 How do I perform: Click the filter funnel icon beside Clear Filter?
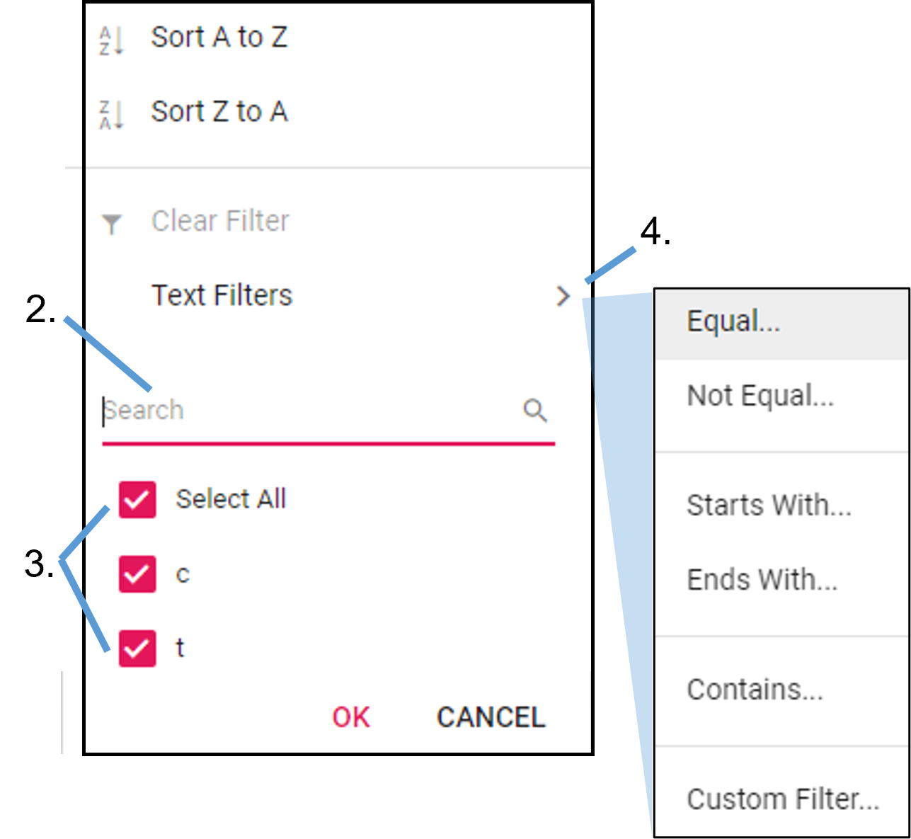(x=111, y=222)
